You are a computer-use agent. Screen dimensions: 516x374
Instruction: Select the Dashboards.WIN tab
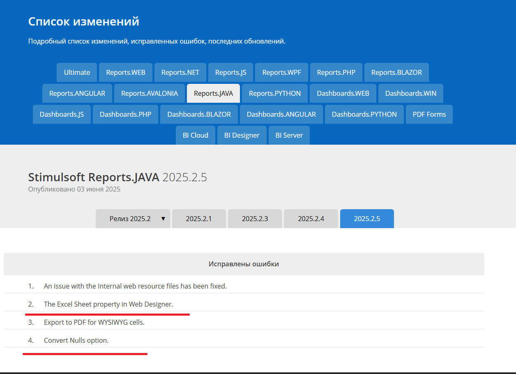[411, 93]
